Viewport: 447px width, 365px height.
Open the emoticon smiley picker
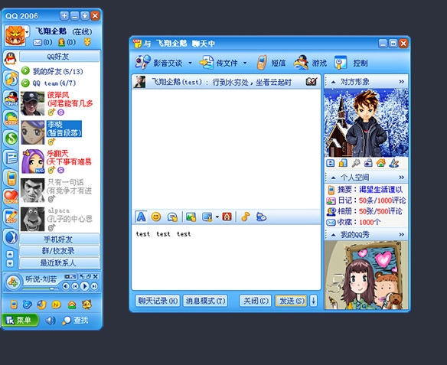point(156,217)
